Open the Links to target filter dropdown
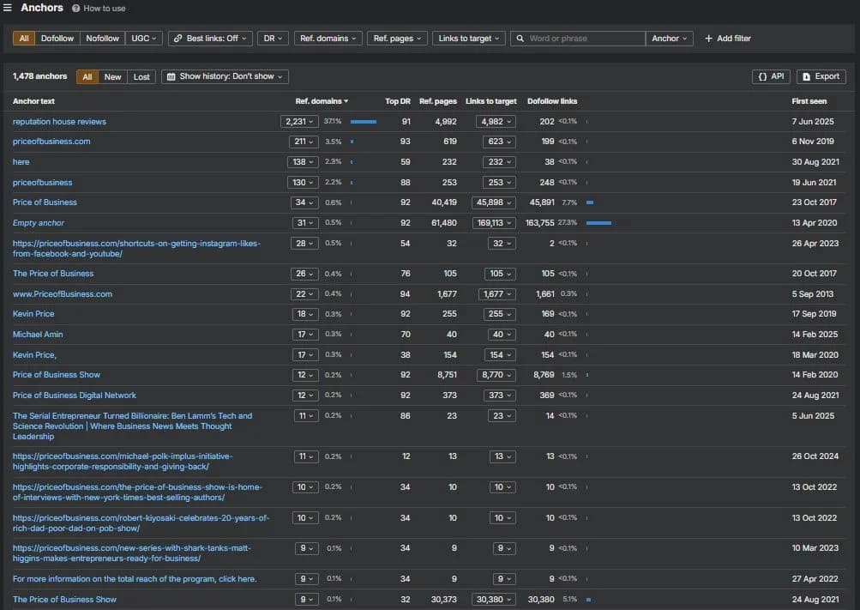This screenshot has height=610, width=860. [469, 39]
